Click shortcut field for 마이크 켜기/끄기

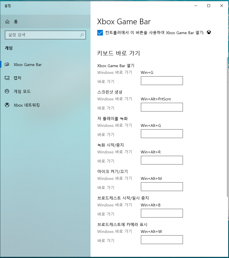click(x=162, y=187)
